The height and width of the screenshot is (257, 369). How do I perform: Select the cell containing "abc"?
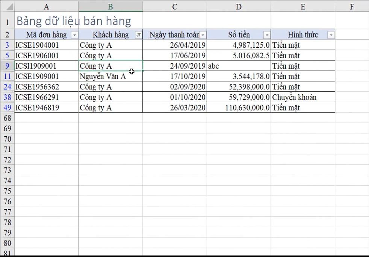coord(239,66)
